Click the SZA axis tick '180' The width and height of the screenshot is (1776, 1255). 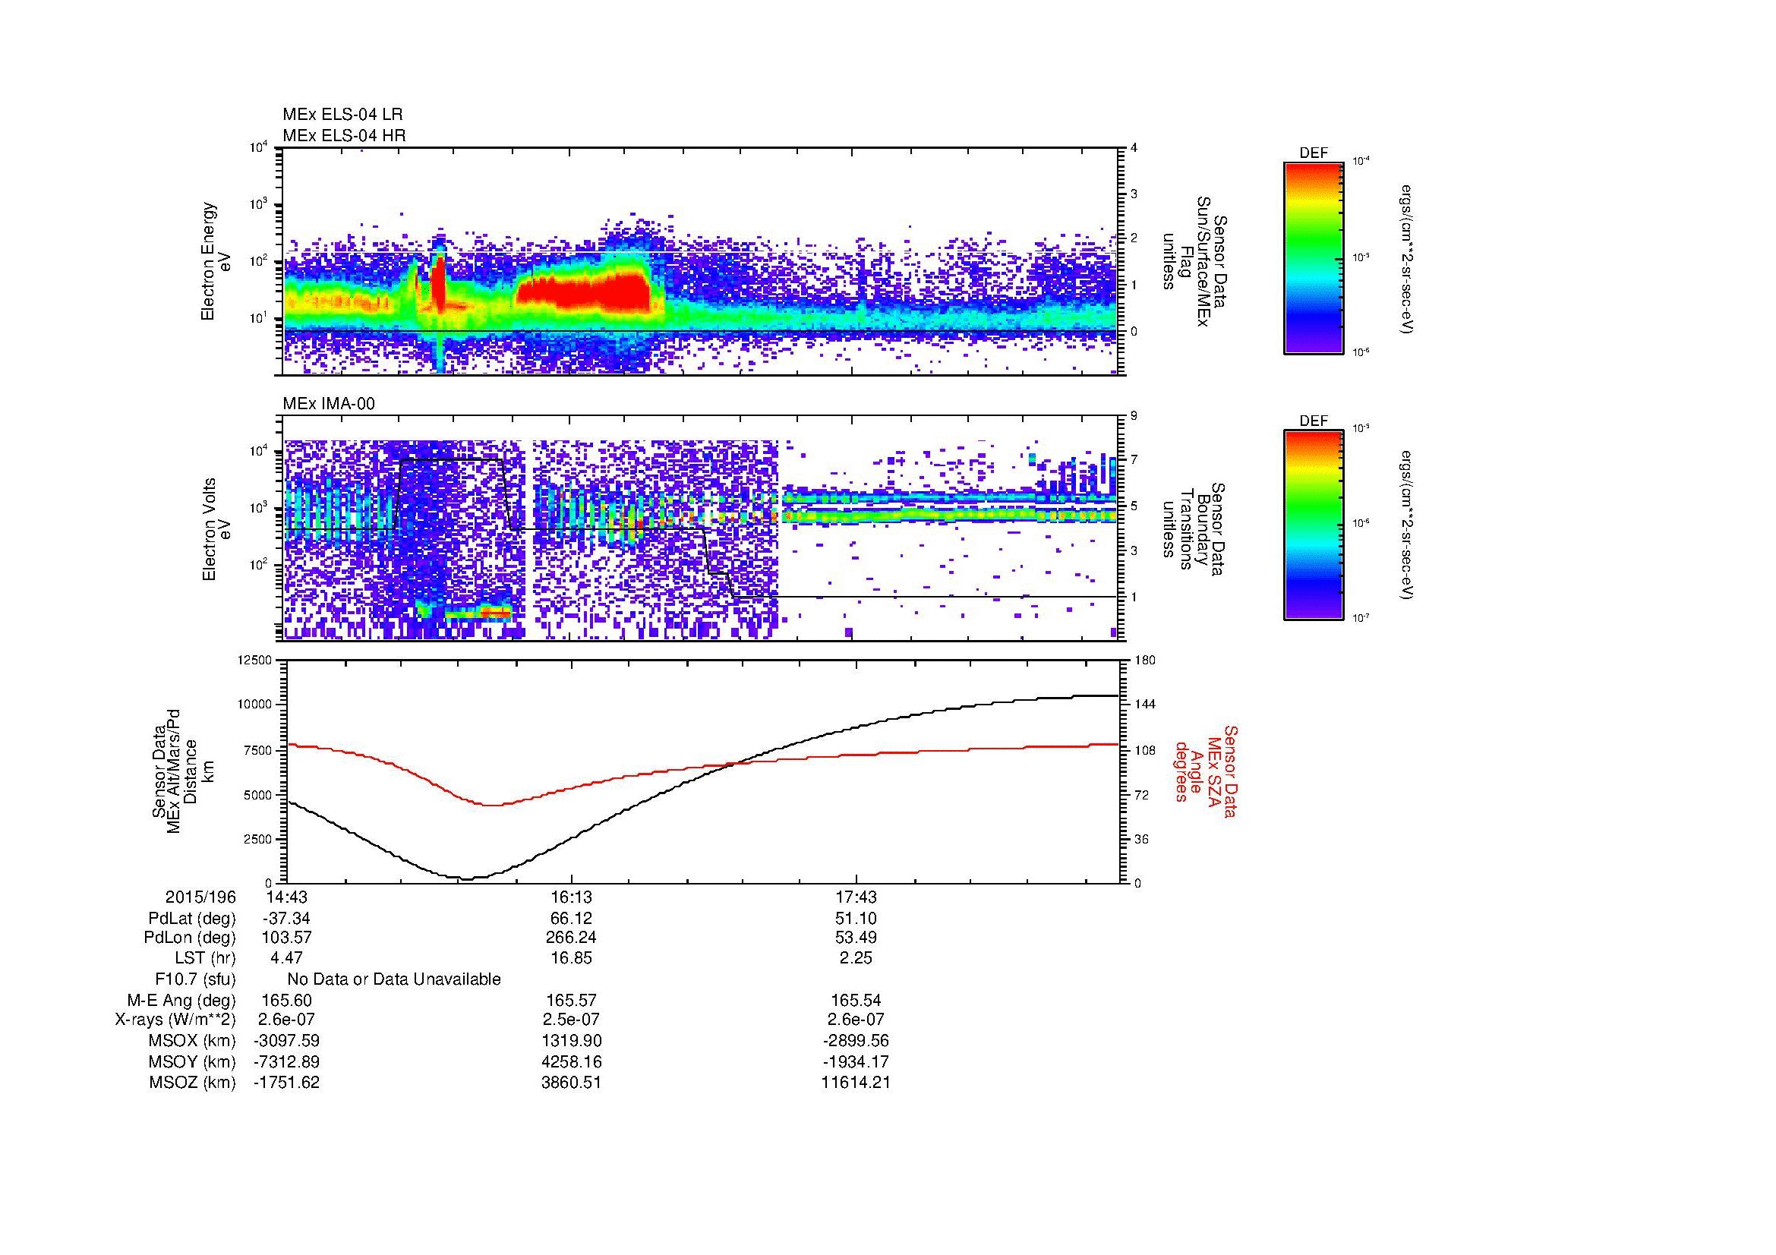click(x=1145, y=661)
